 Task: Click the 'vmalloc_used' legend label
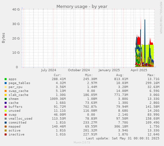click(x=20, y=119)
